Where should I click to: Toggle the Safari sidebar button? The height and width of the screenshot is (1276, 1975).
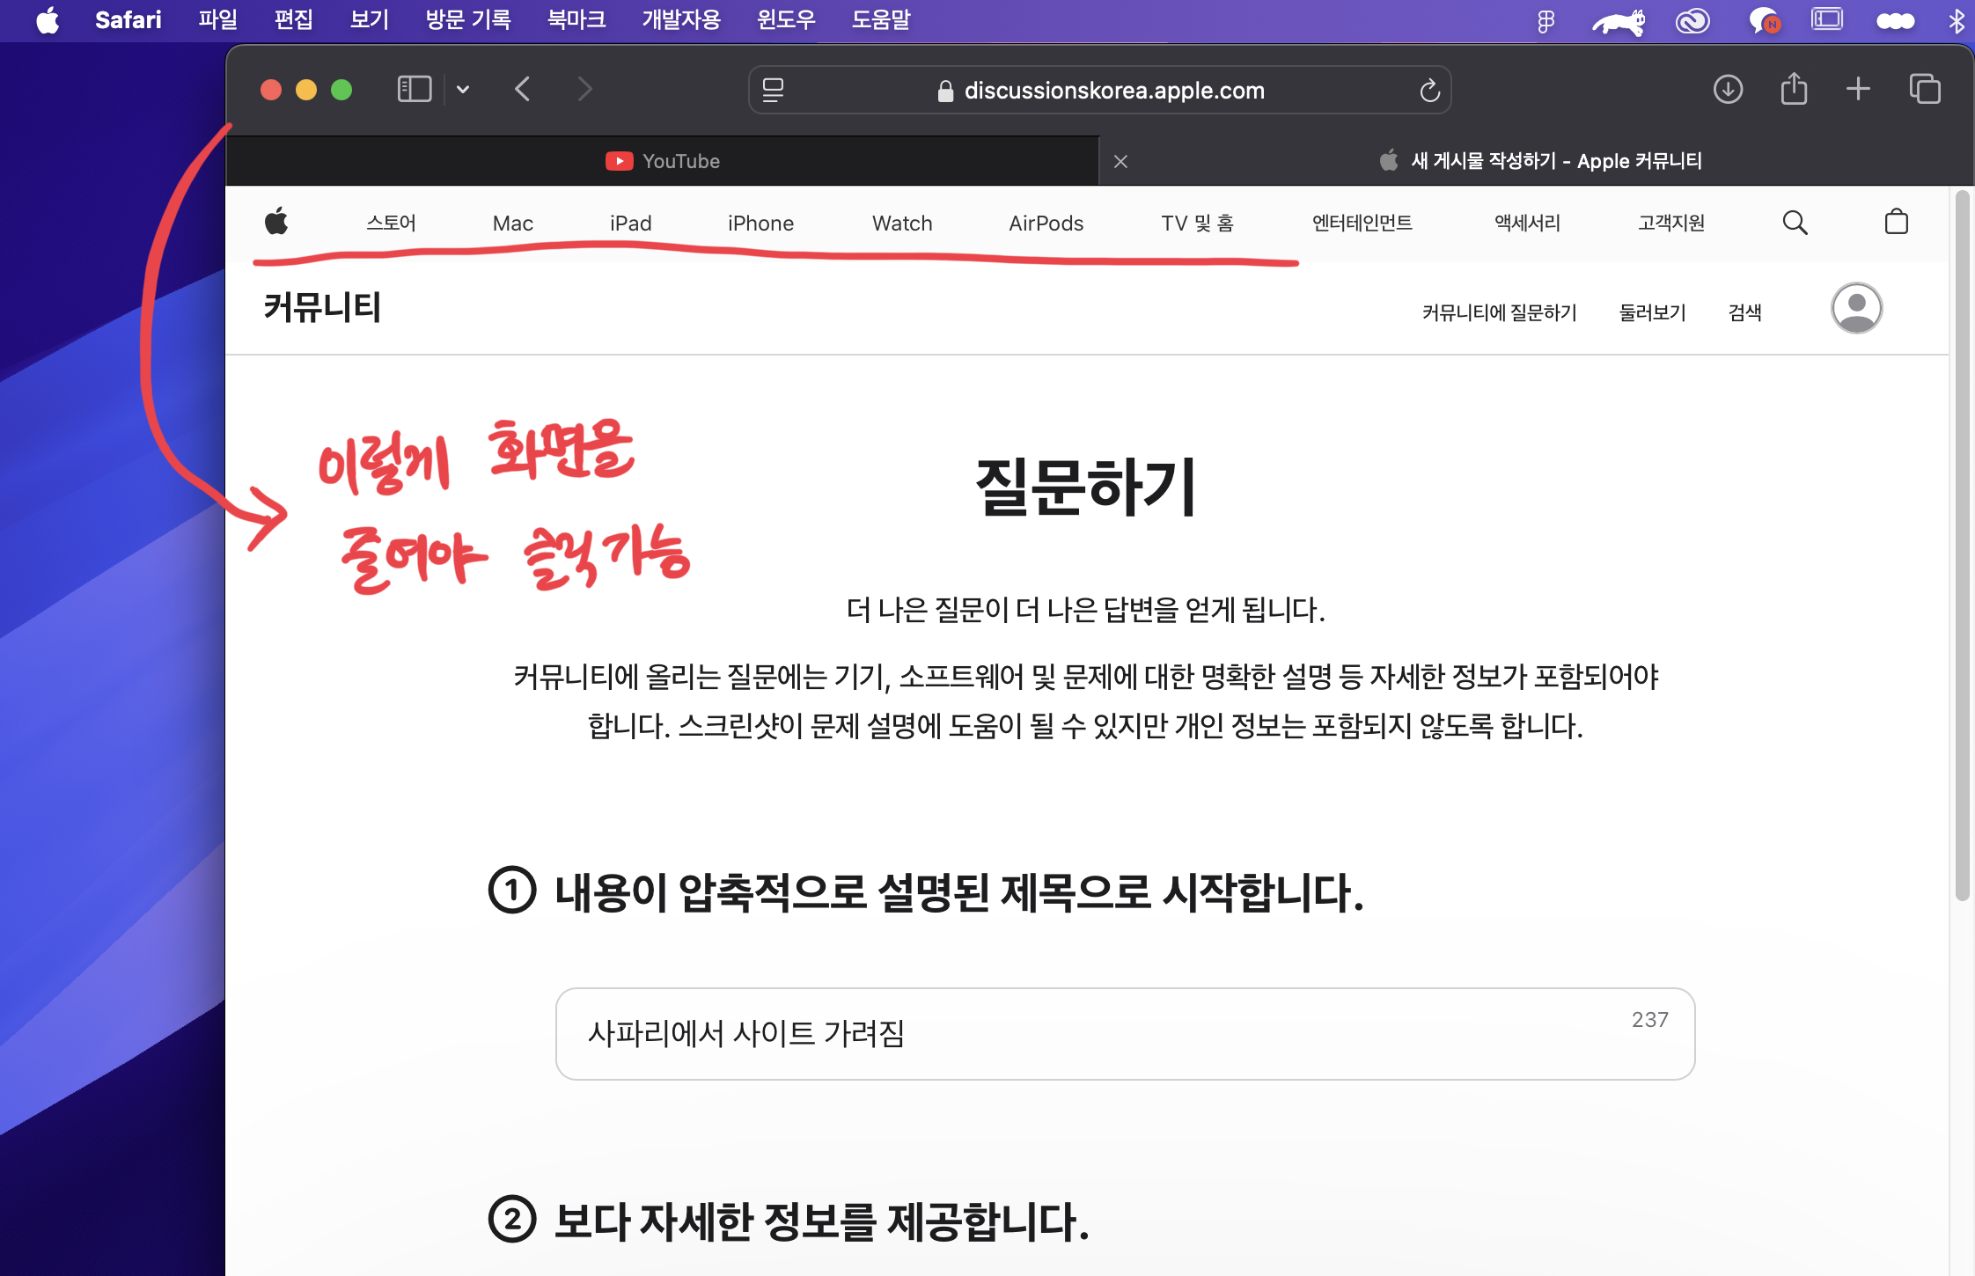pos(415,89)
